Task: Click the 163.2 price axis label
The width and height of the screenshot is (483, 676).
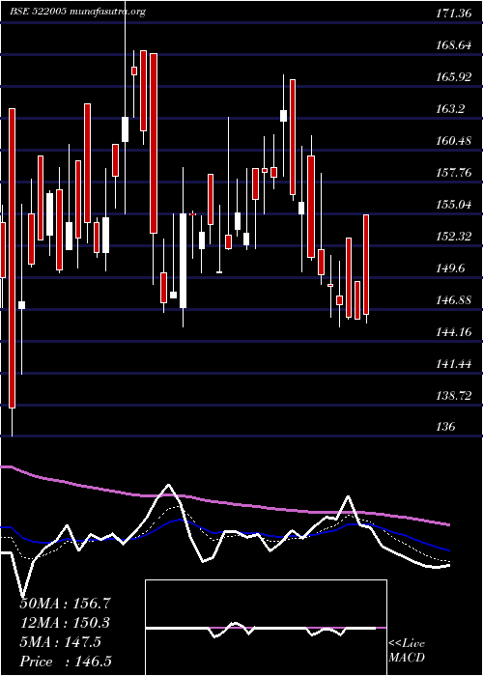Action: (x=451, y=109)
